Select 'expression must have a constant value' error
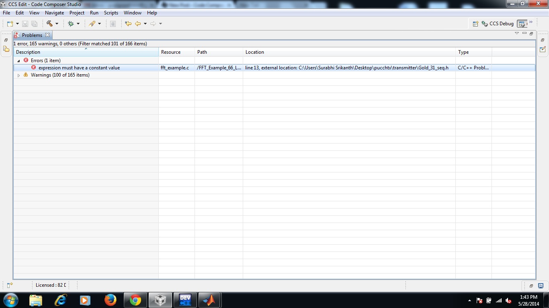Viewport: 549px width, 308px height. click(x=79, y=68)
